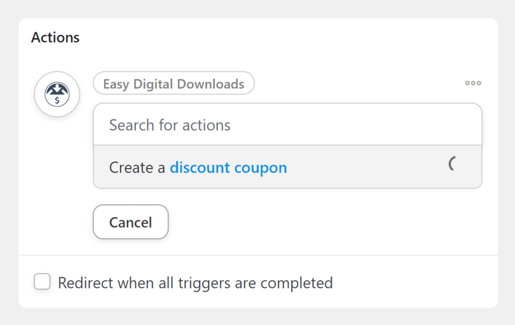The height and width of the screenshot is (325, 515).
Task: Click the loading spinner in the action row
Action: click(x=452, y=164)
